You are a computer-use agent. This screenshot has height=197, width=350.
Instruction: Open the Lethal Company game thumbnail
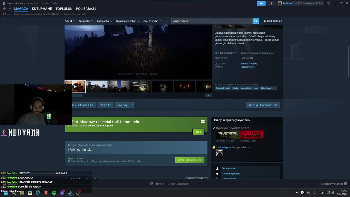[252, 135]
